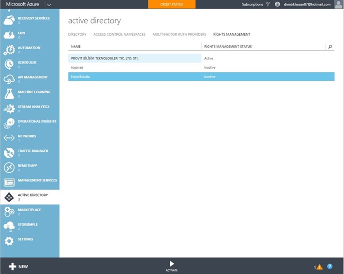Open Recovery Services cloud icon
The width and height of the screenshot is (344, 274).
[9, 20]
